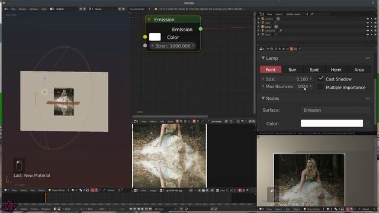Click the orange current frame marker in timeline
Screen dimensions: 379x213
pyautogui.click(x=46, y=198)
